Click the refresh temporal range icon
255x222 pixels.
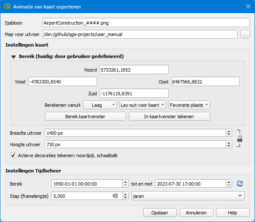240,183
